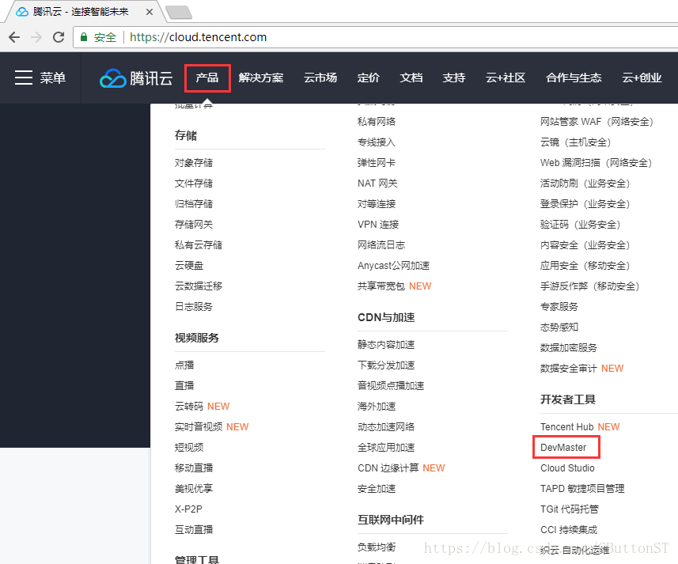The width and height of the screenshot is (678, 564).
Task: Select 文件存储 product link
Action: click(194, 184)
